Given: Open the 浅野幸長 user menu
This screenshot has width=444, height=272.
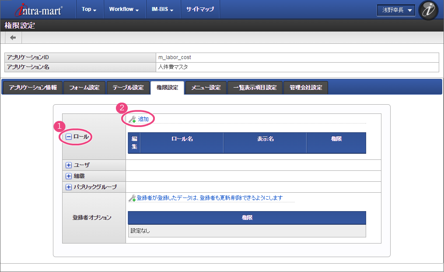Looking at the screenshot, I should [396, 11].
